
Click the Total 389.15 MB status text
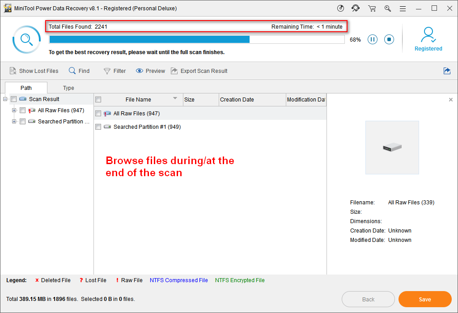coord(71,299)
